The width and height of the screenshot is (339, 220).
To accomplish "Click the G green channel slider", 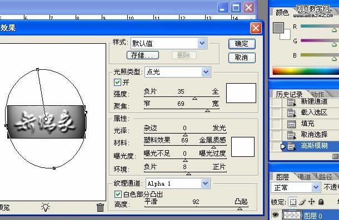I will tap(334, 44).
